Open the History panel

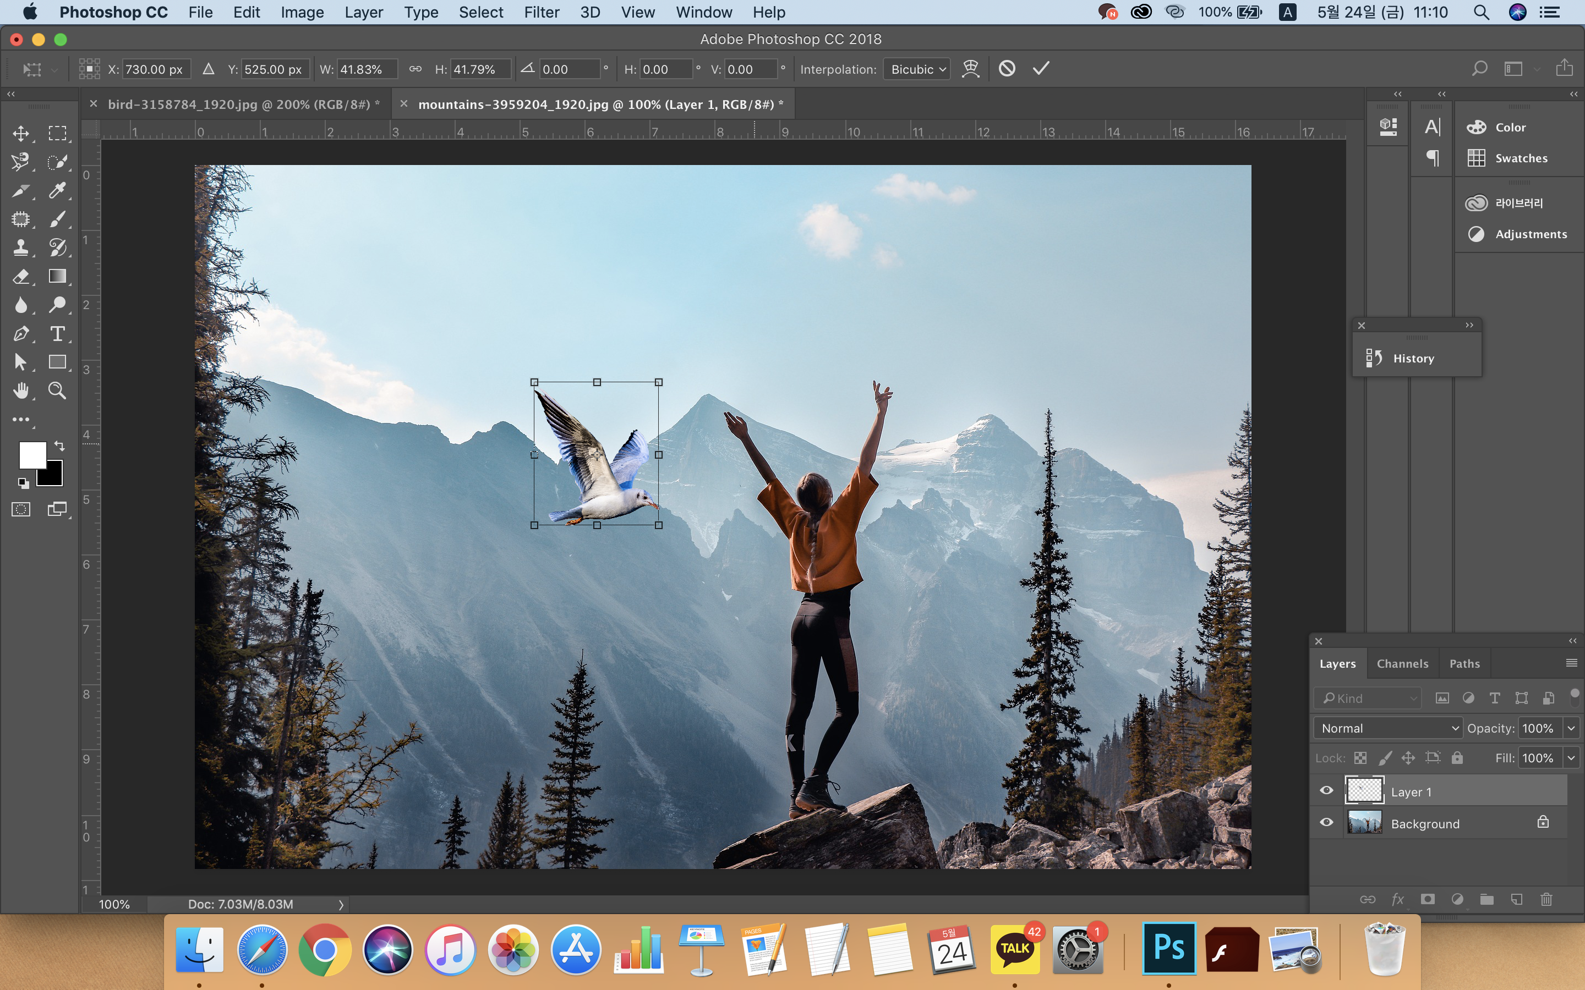1413,358
